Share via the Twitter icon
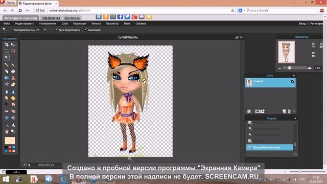327x184 pixels. [x=127, y=16]
